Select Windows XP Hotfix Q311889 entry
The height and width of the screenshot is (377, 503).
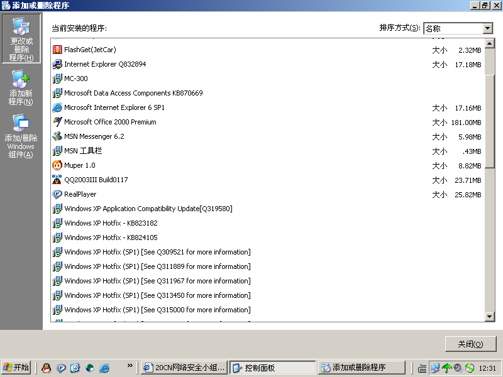tap(158, 266)
